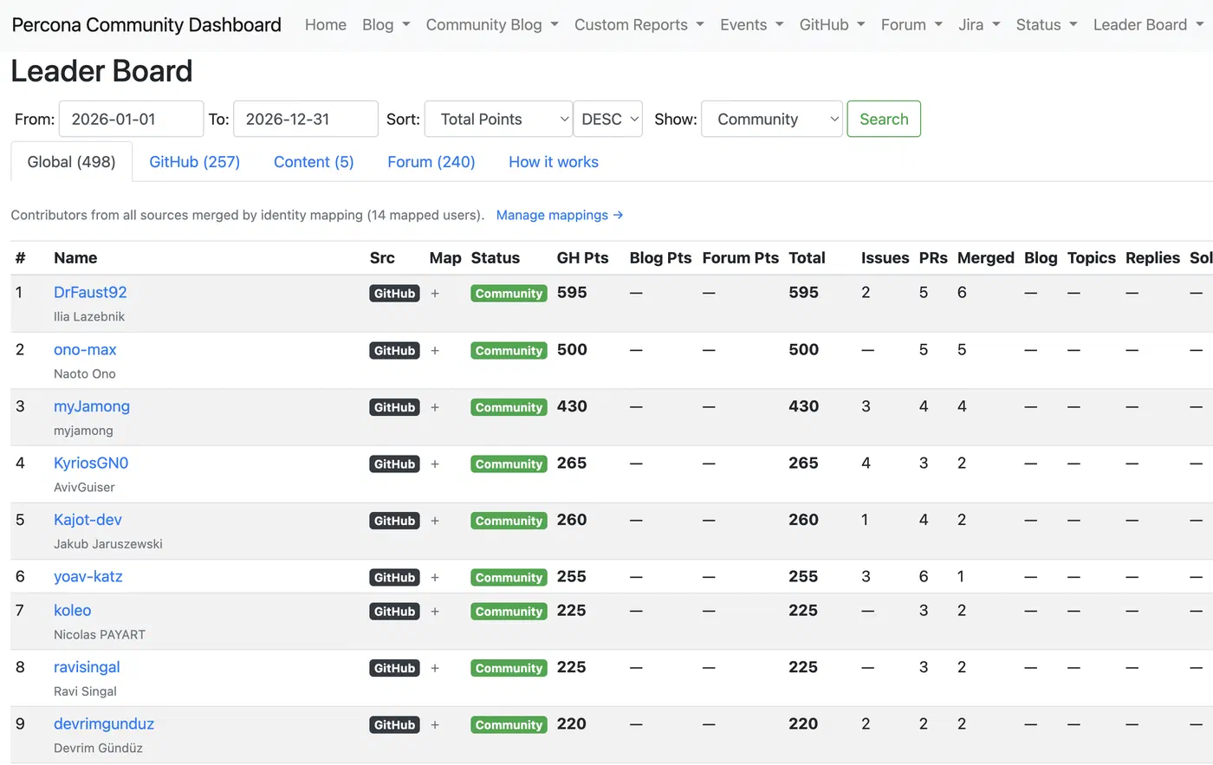Switch to the Forum (240) tab
The width and height of the screenshot is (1213, 765).
(431, 162)
